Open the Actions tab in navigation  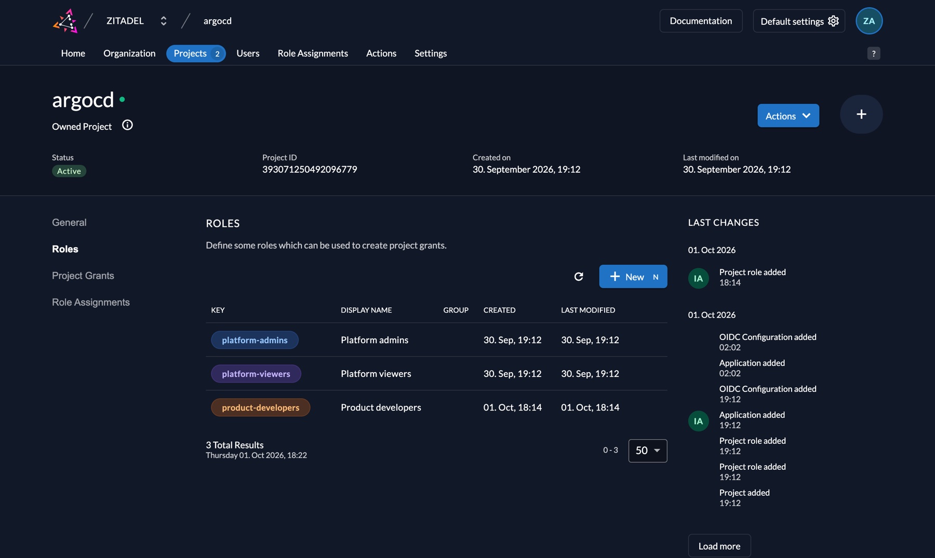click(x=381, y=53)
